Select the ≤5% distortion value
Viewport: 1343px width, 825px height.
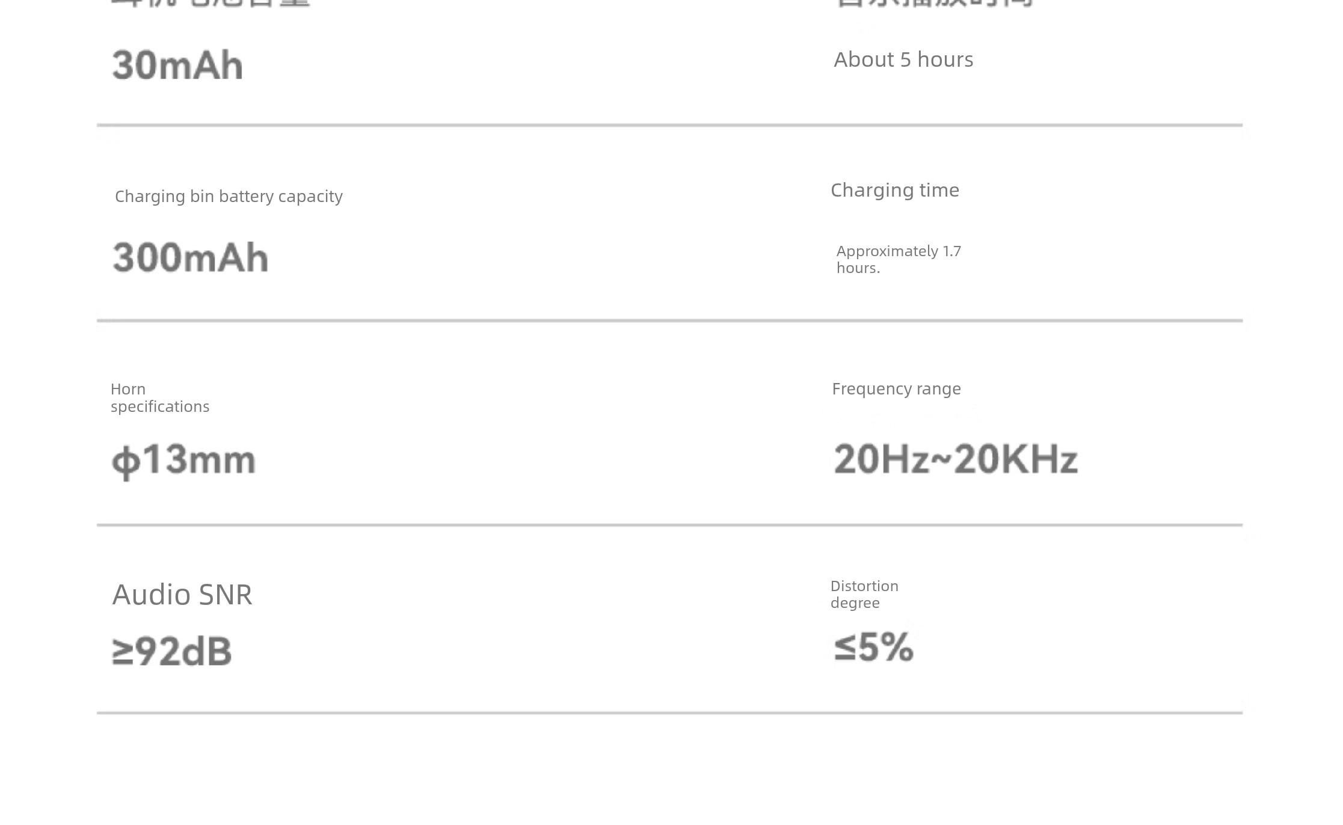[x=873, y=648]
